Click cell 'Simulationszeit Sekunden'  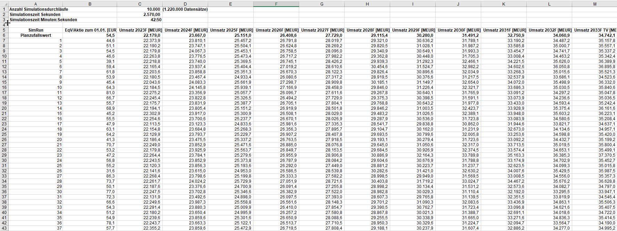(x=35, y=15)
